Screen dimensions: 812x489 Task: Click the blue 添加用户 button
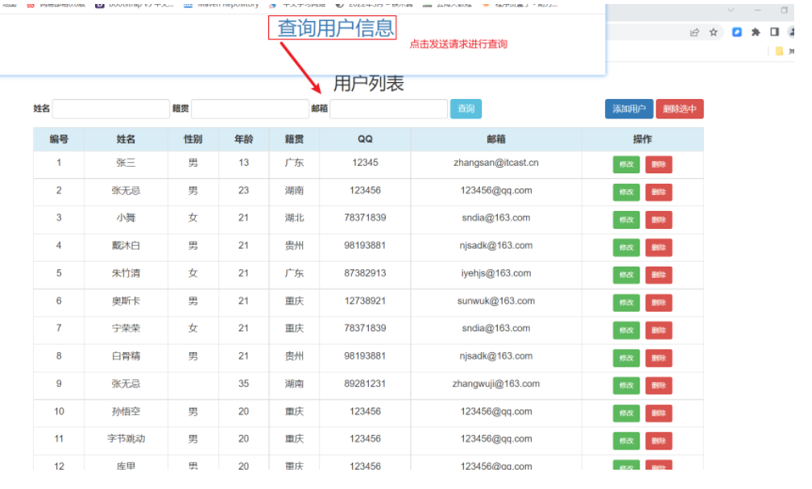(x=628, y=108)
